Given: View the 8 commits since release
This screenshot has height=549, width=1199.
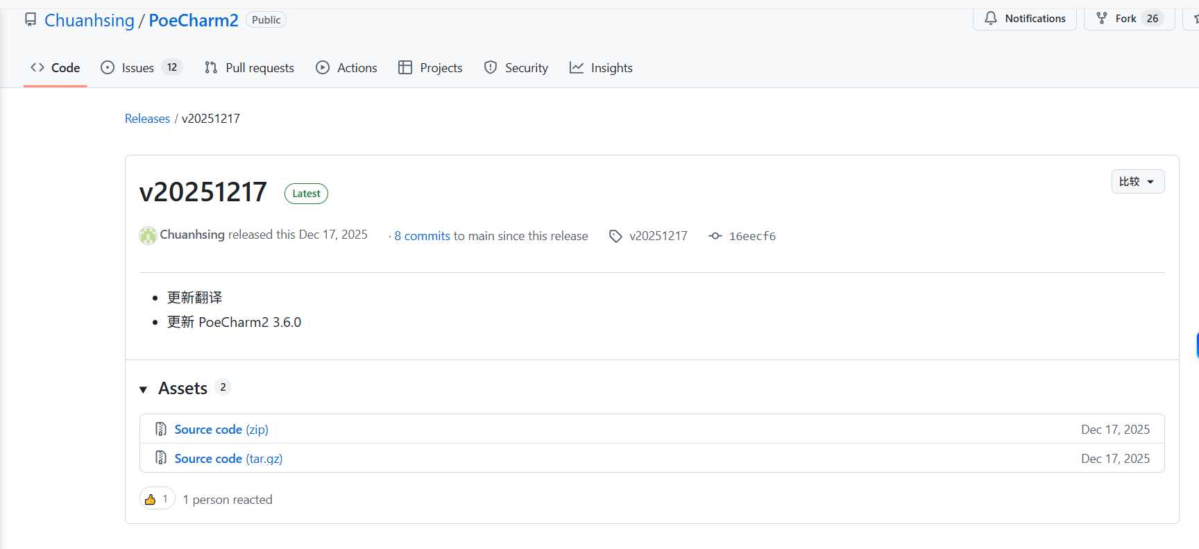Looking at the screenshot, I should pyautogui.click(x=422, y=236).
